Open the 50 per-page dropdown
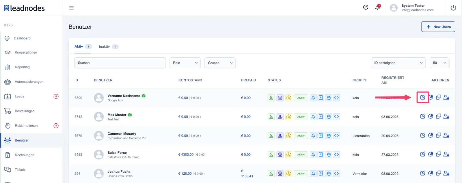This screenshot has height=183, width=462. click(x=439, y=63)
